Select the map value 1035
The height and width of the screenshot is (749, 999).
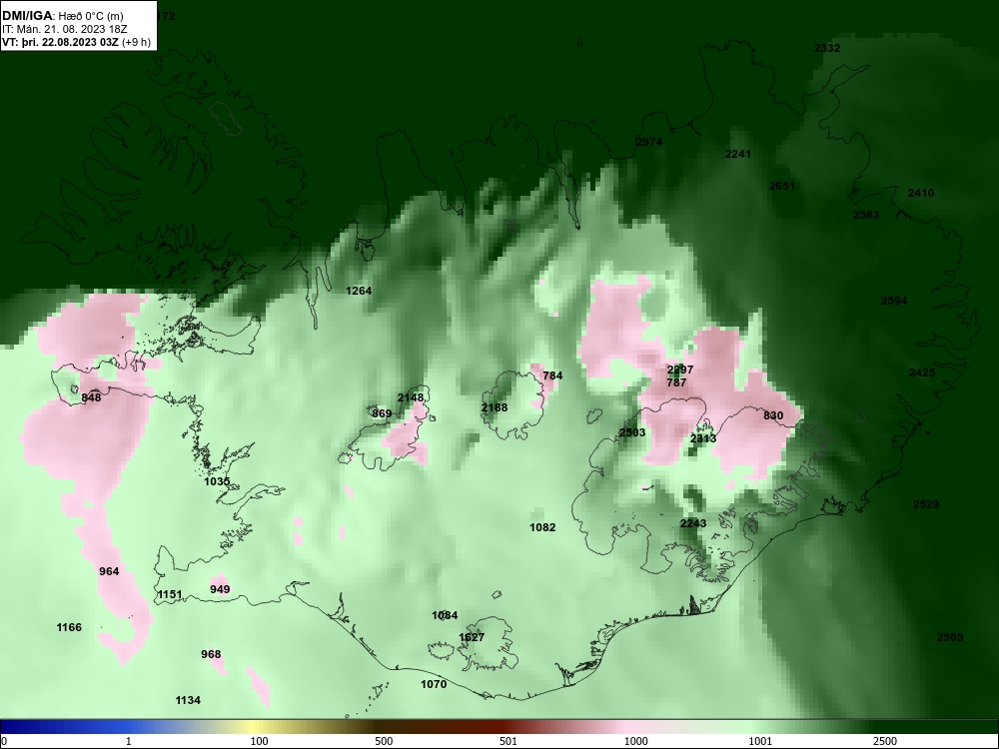pyautogui.click(x=217, y=481)
